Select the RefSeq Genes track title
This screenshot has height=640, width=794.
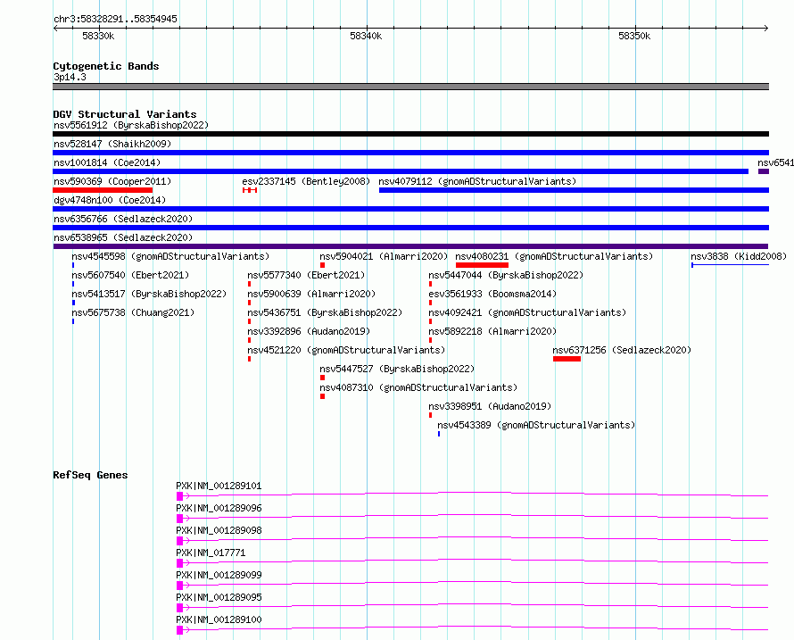point(90,475)
